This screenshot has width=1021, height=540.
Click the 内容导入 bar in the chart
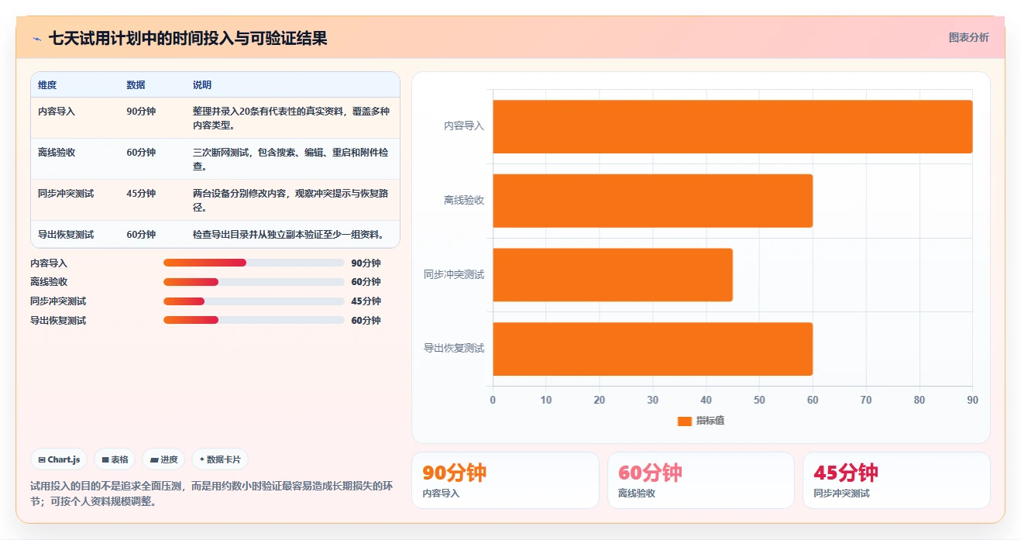(x=732, y=126)
